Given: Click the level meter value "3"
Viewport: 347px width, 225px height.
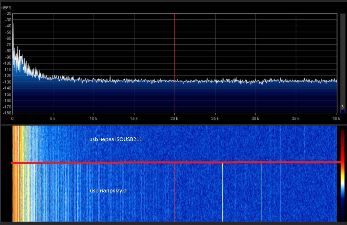Looking at the screenshot, I should (x=342, y=107).
